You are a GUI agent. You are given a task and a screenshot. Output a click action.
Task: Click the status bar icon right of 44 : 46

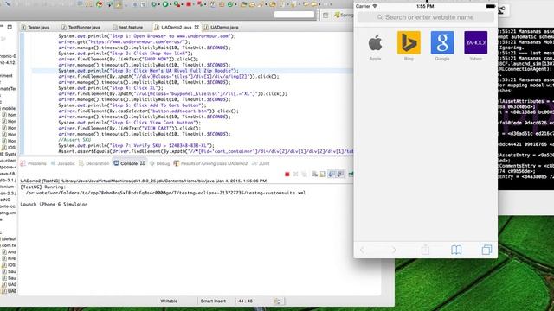278,301
